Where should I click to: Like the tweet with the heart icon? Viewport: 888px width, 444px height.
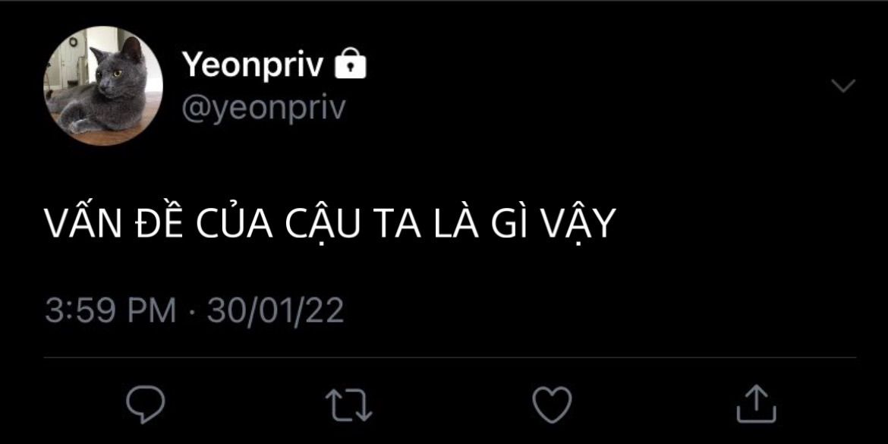(x=553, y=405)
